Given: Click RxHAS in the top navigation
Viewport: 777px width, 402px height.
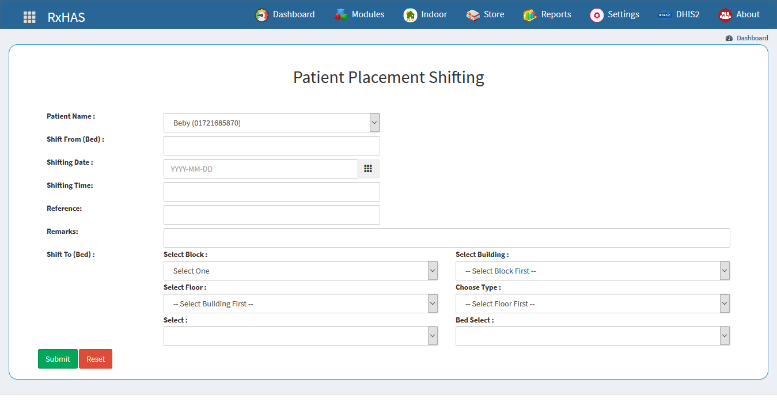Looking at the screenshot, I should coord(67,17).
